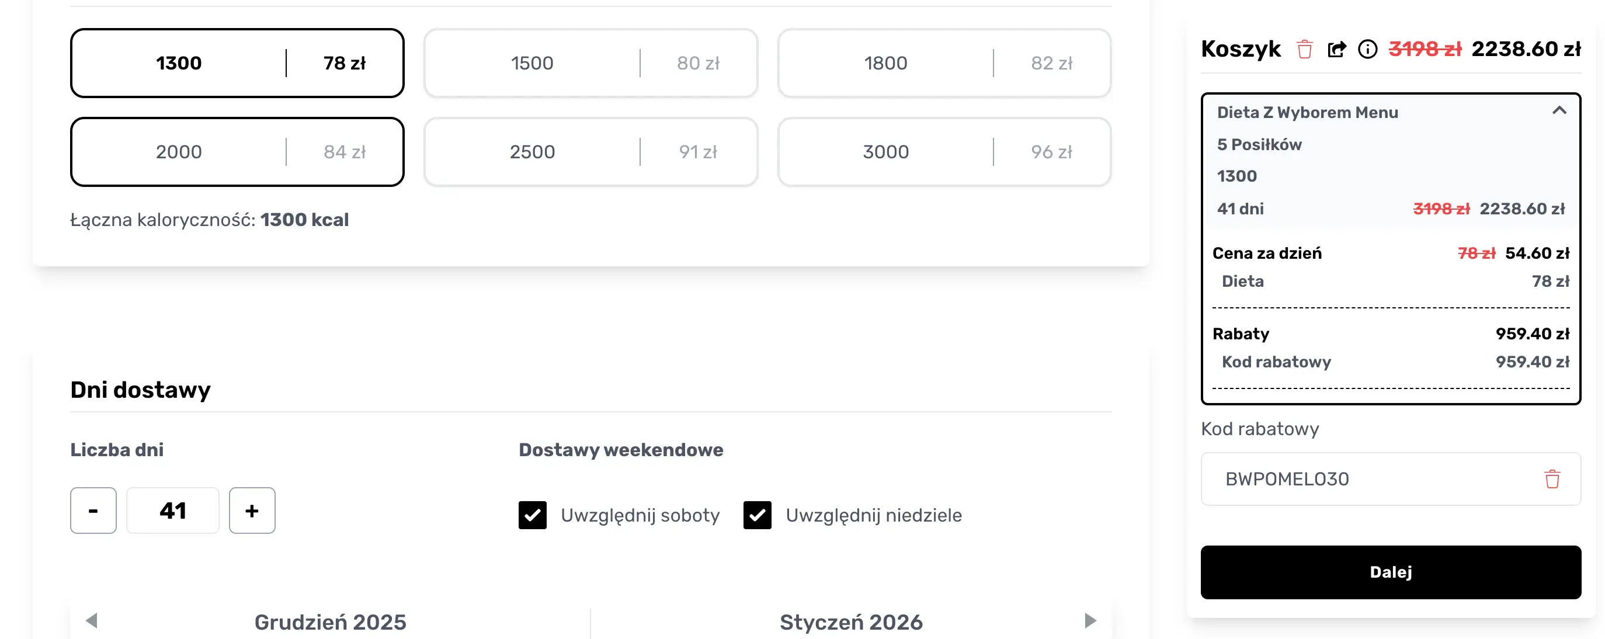Uncheck Uwzględnij soboty
The height and width of the screenshot is (639, 1605).
(x=533, y=515)
